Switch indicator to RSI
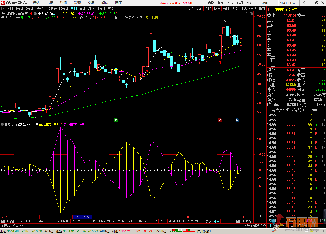Screen dimensions: 326x234 click(x=125, y=221)
